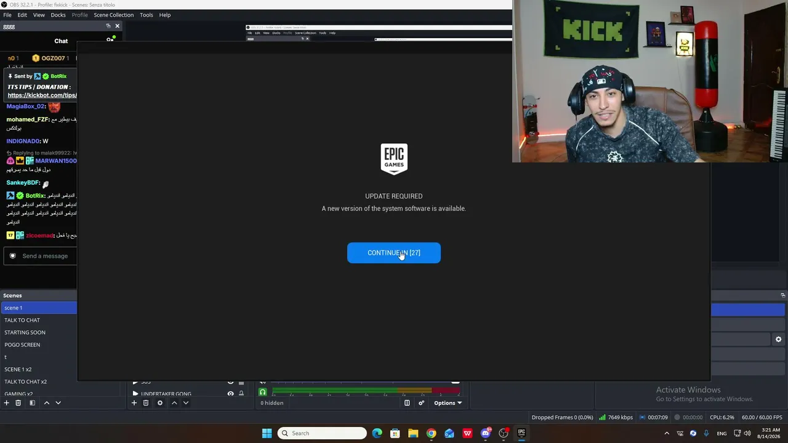Open the Edit menu in OBS
Image resolution: width=788 pixels, height=443 pixels.
click(22, 15)
